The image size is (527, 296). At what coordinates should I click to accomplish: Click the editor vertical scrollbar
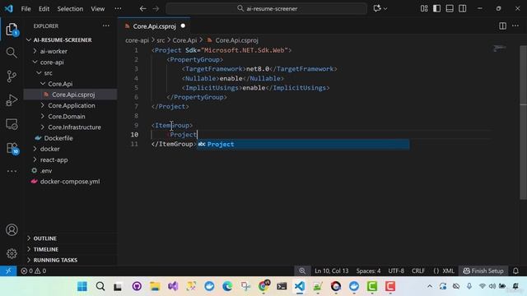pos(524,123)
